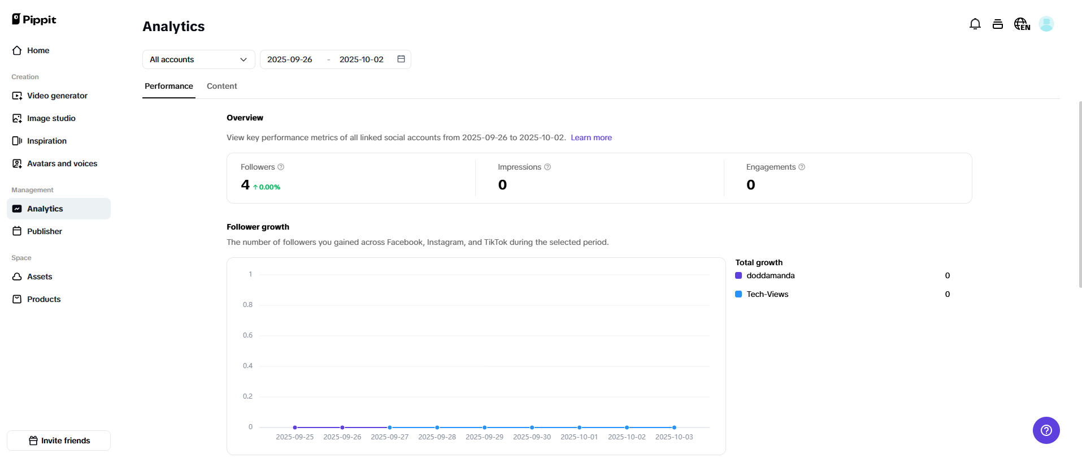Viewport: 1082px width, 462px height.
Task: Click the Impressions info question icon
Action: 547,167
